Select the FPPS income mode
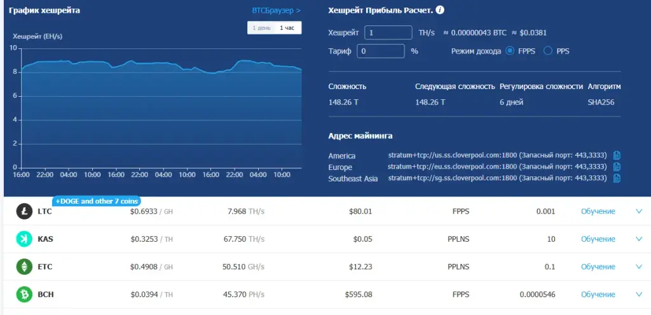This screenshot has height=315, width=651. tap(510, 51)
